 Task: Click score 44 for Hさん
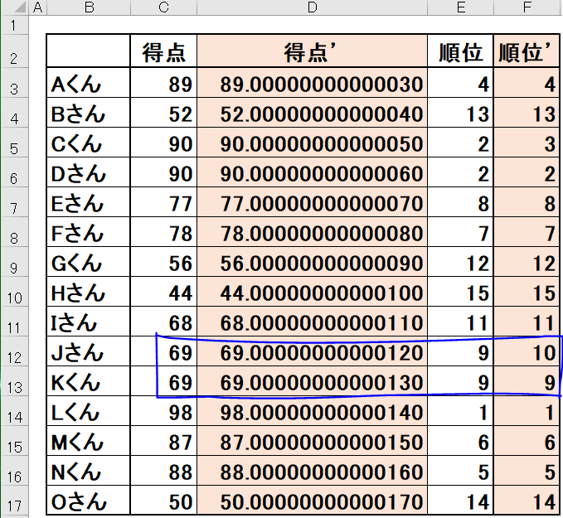click(x=163, y=291)
